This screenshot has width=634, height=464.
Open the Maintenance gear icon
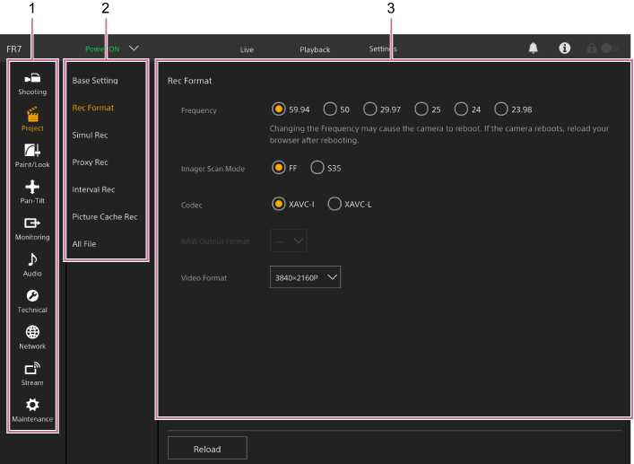point(32,409)
